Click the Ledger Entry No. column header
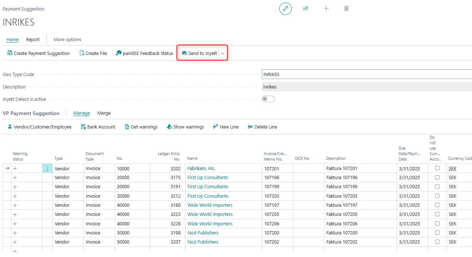Viewport: 472px width, 257px height. coord(168,156)
